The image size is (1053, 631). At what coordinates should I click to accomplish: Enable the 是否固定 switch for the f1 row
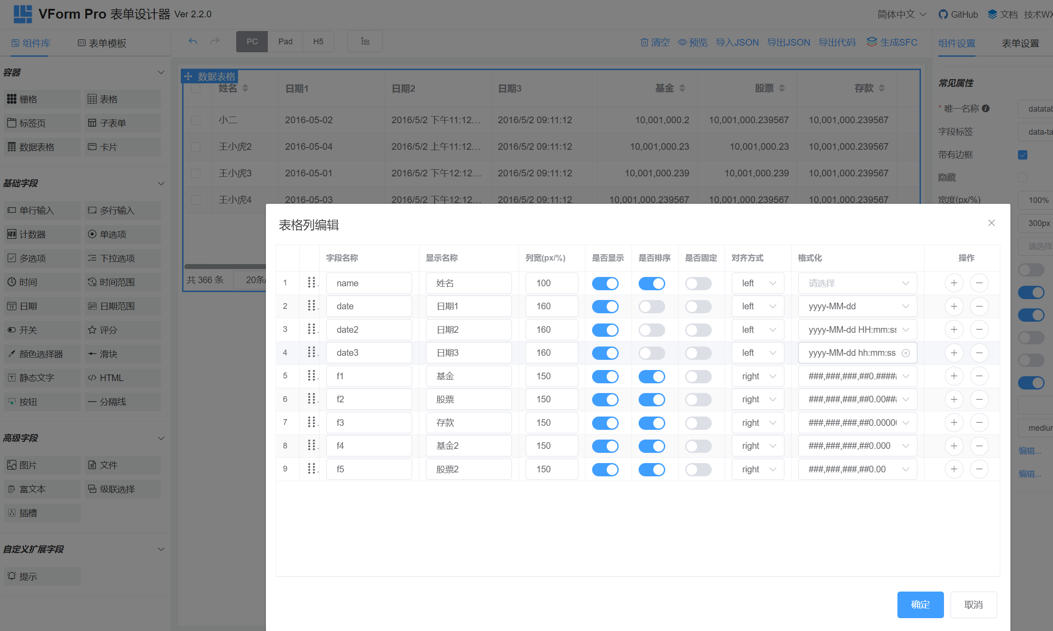pyautogui.click(x=698, y=377)
